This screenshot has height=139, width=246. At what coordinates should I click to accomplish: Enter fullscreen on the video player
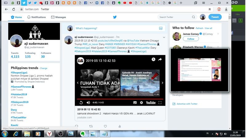[160, 103]
